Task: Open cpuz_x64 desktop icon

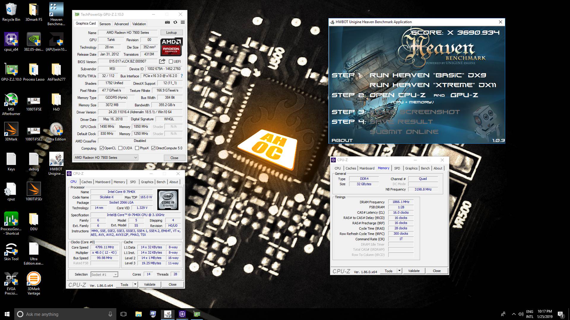Action: (x=11, y=42)
